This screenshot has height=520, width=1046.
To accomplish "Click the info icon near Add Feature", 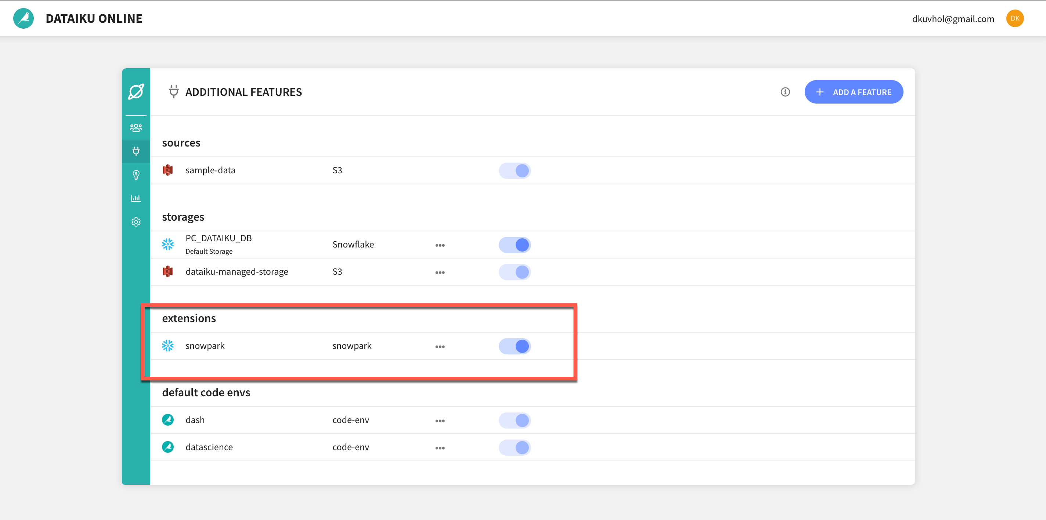I will tap(785, 92).
